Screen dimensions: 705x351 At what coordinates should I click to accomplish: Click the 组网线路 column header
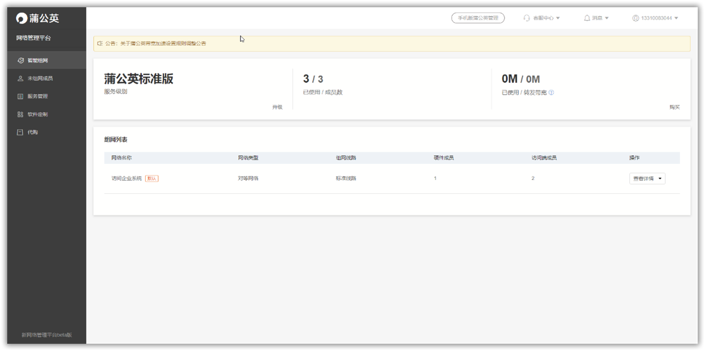pos(346,158)
